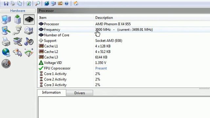210x118 pixels.
Task: Select the Frequency row
Action: pyautogui.click(x=124, y=29)
